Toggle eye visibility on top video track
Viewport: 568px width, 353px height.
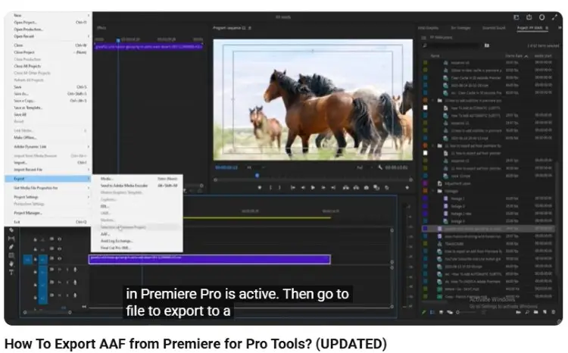pyautogui.click(x=59, y=239)
